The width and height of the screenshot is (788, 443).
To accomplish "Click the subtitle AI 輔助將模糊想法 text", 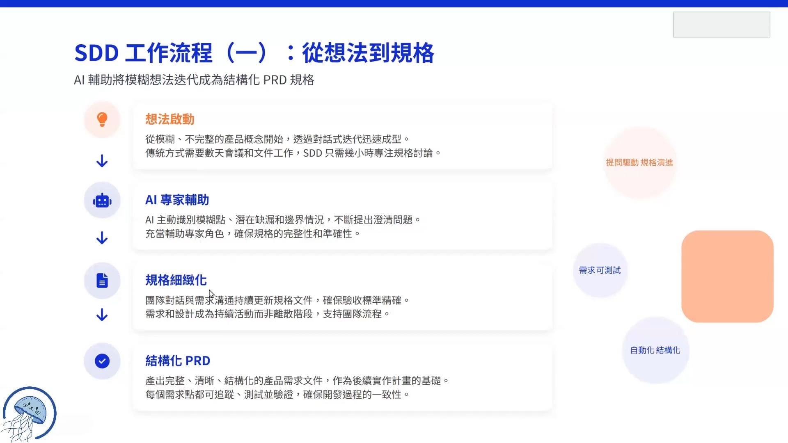I will coord(194,80).
